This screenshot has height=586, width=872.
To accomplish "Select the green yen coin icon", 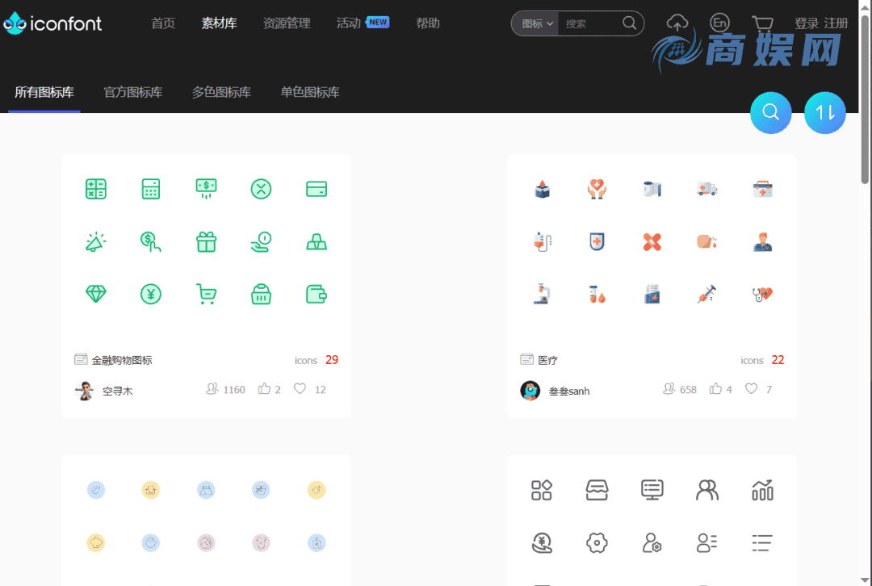I will point(151,294).
